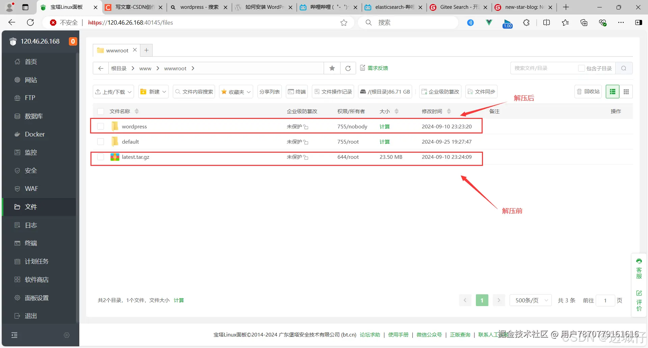648x348 pixels.
Task: Switch to grid icon view mode
Action: pyautogui.click(x=626, y=92)
